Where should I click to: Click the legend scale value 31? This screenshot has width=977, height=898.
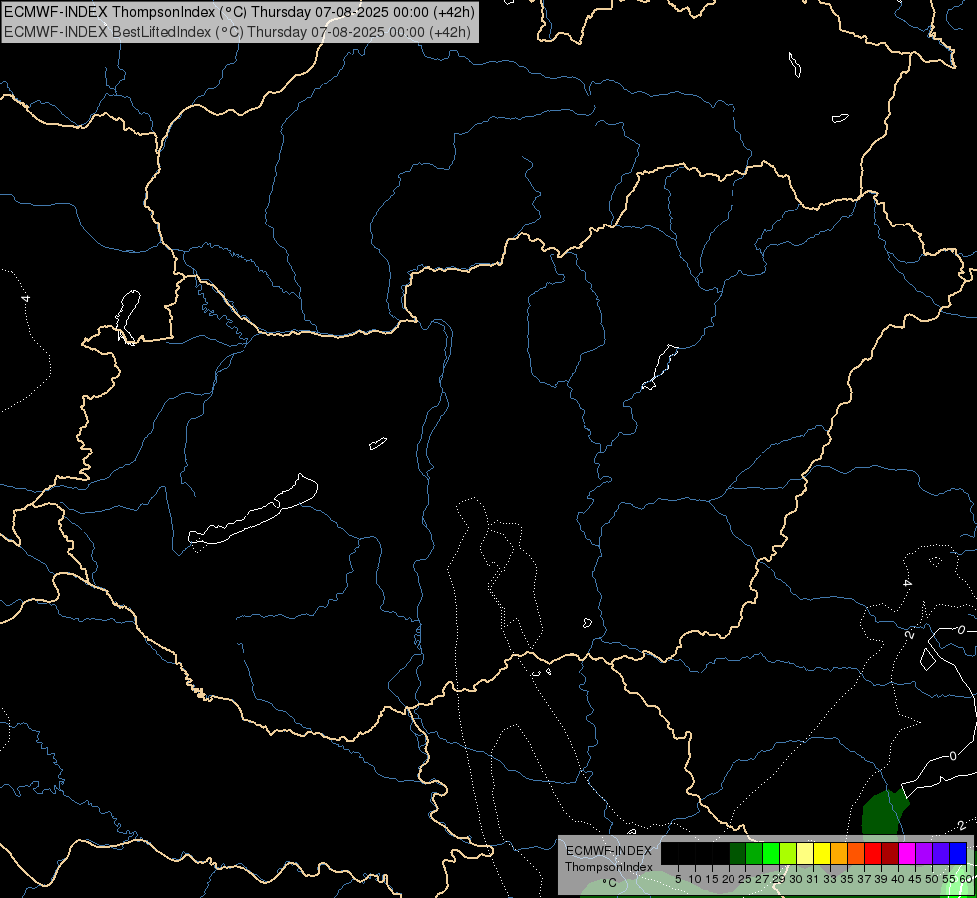[x=813, y=879]
